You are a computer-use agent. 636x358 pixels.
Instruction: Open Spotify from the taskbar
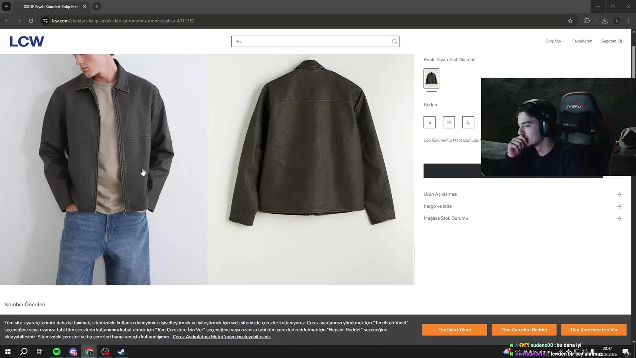[x=57, y=352]
